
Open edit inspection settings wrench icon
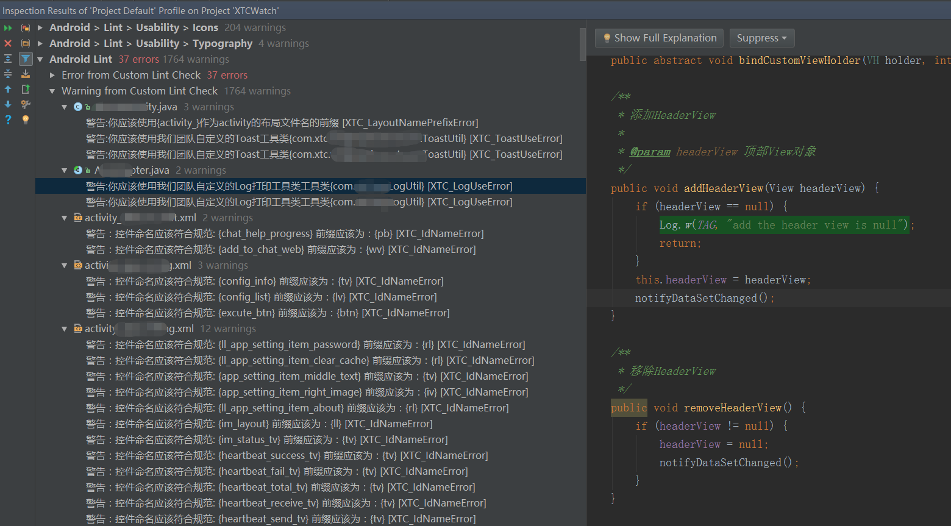tap(26, 104)
